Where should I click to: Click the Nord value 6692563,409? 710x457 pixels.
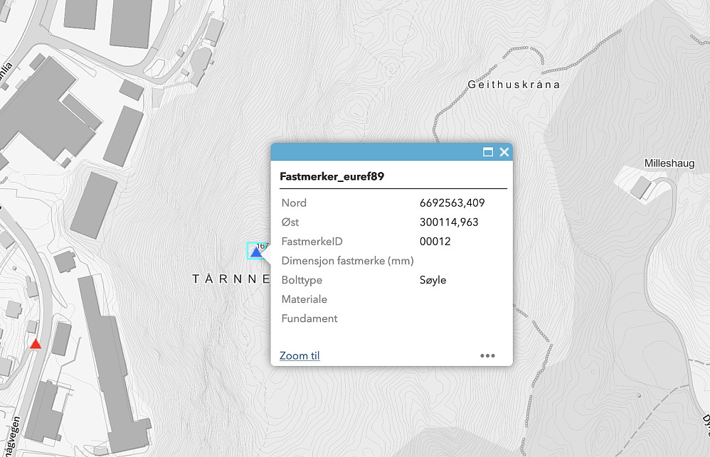pyautogui.click(x=452, y=203)
